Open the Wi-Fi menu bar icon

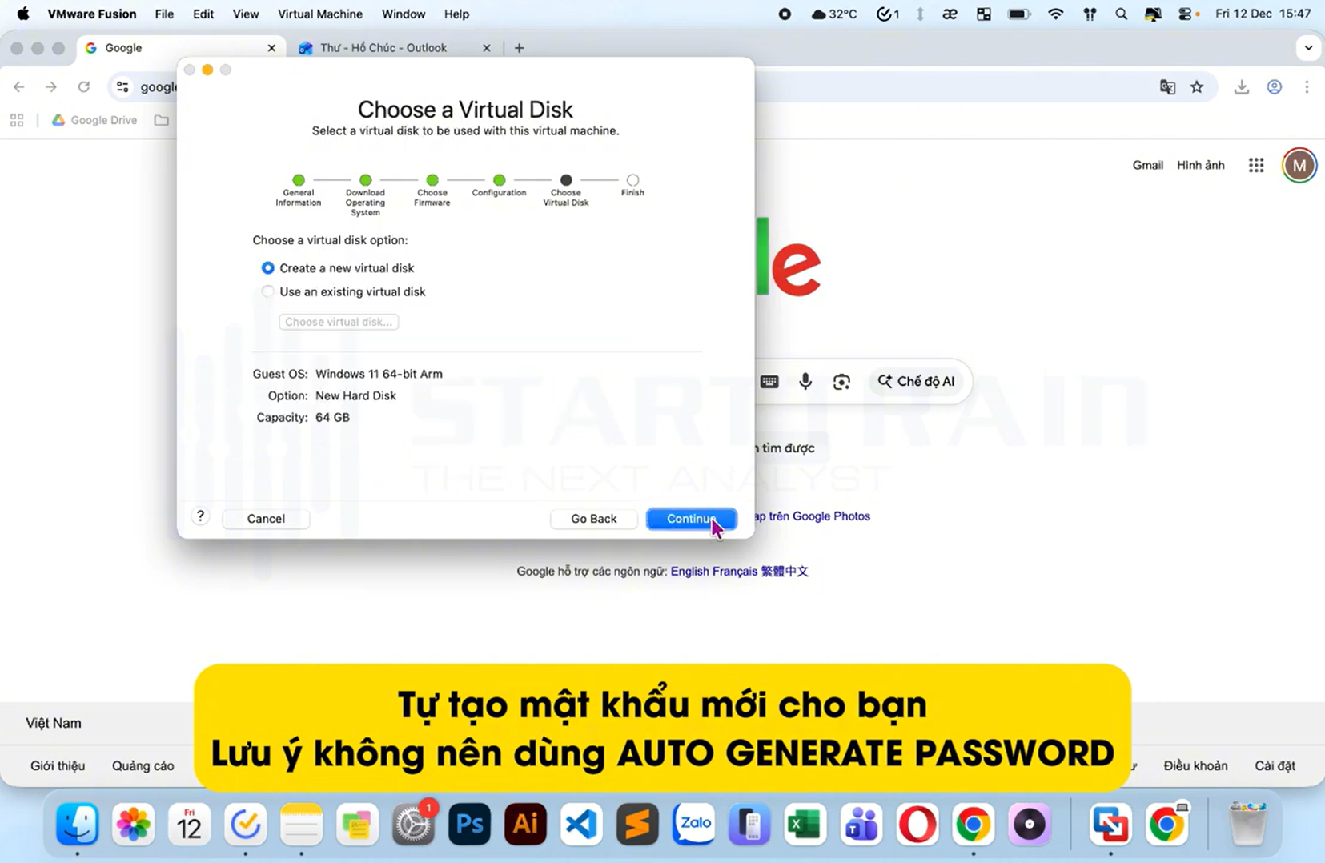pos(1055,14)
